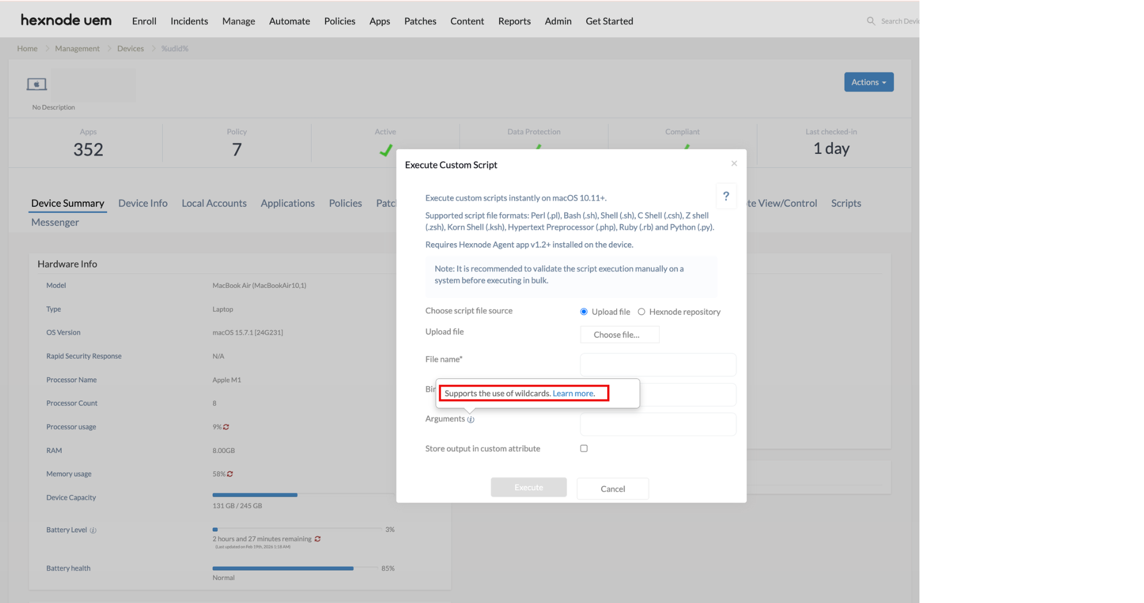Enable Store output in custom attribute
Image resolution: width=1144 pixels, height=603 pixels.
(x=584, y=448)
